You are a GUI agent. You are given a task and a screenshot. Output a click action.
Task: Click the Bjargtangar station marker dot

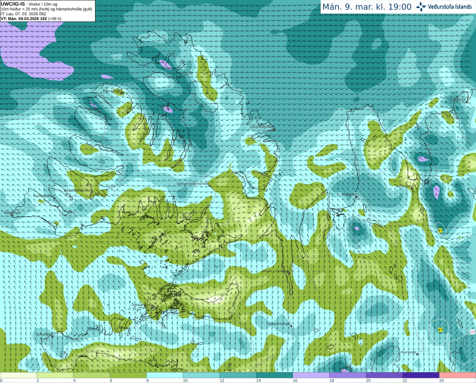12,215
